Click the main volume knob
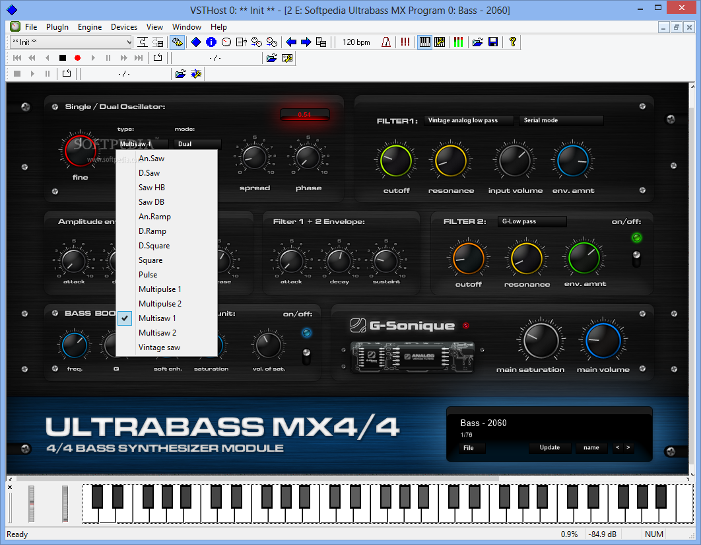 (603, 340)
